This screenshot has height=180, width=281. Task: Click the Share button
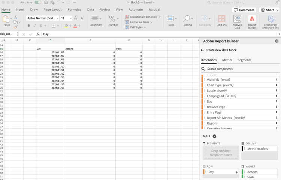point(269,10)
